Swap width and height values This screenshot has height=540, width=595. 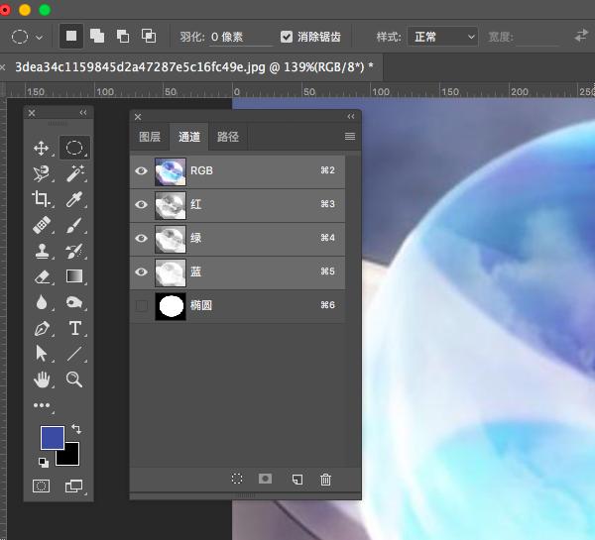pyautogui.click(x=581, y=36)
